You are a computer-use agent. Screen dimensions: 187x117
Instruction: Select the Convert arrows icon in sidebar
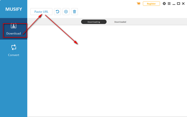(14, 47)
